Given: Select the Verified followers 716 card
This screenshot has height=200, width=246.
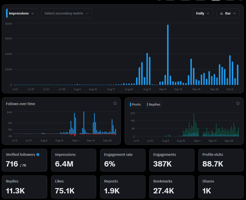Looking at the screenshot, I should pyautogui.click(x=24, y=160).
